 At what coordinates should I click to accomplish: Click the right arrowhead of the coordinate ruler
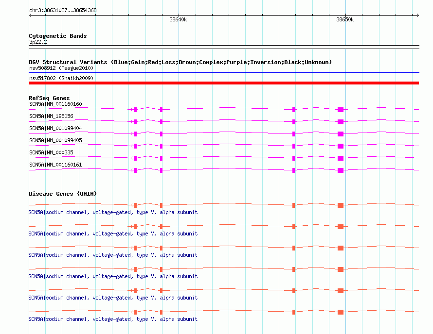[x=418, y=15]
